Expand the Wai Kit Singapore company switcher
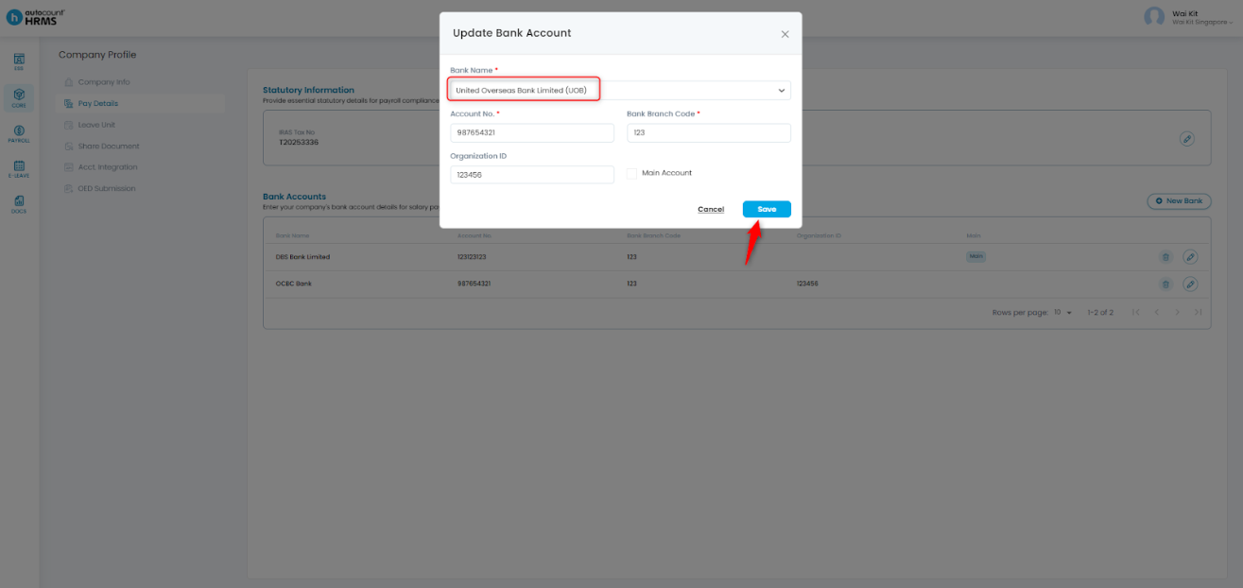This screenshot has height=588, width=1243. click(x=1202, y=21)
